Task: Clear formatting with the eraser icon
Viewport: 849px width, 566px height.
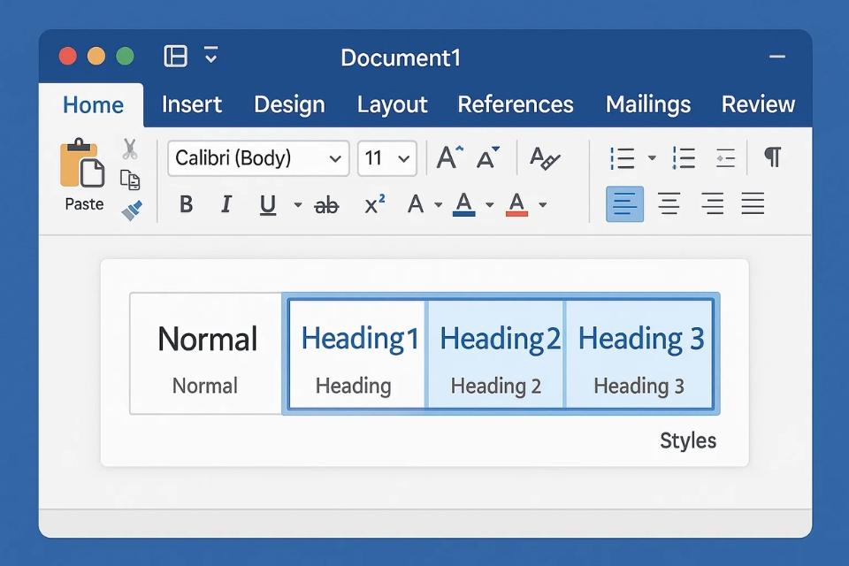Action: 545,159
